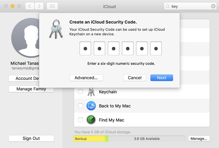
Task: Show all preferences via the grid icon
Action: 52,6
